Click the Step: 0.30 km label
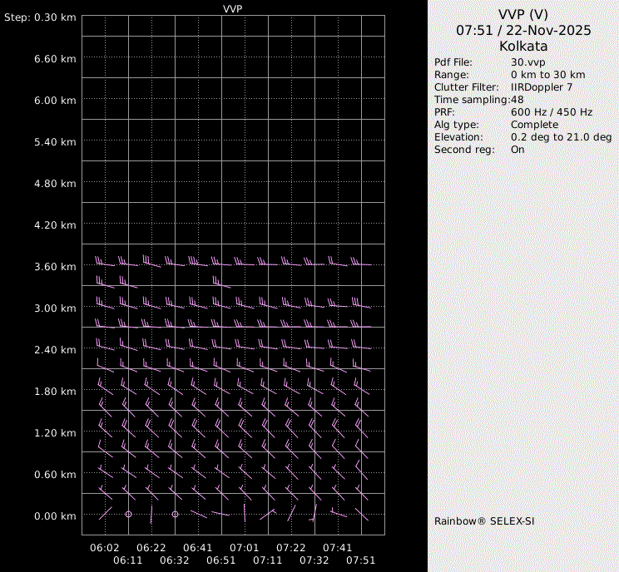619x572 pixels. point(40,17)
